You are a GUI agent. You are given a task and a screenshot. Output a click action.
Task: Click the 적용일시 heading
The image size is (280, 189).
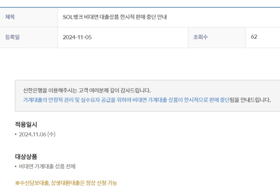pos(26,124)
